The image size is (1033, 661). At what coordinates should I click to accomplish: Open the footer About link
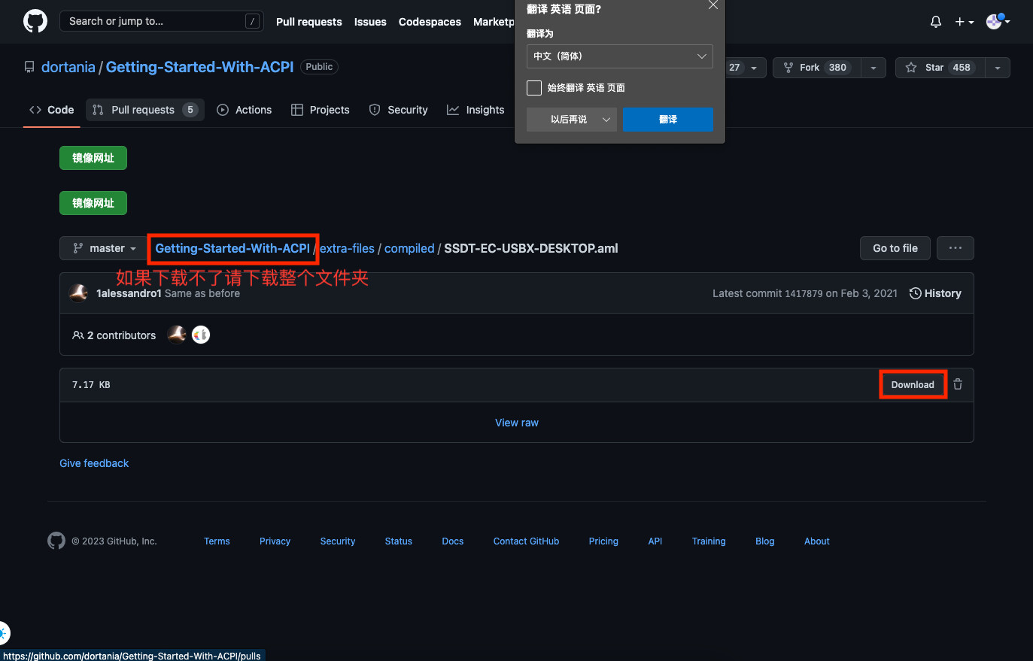[x=817, y=541]
